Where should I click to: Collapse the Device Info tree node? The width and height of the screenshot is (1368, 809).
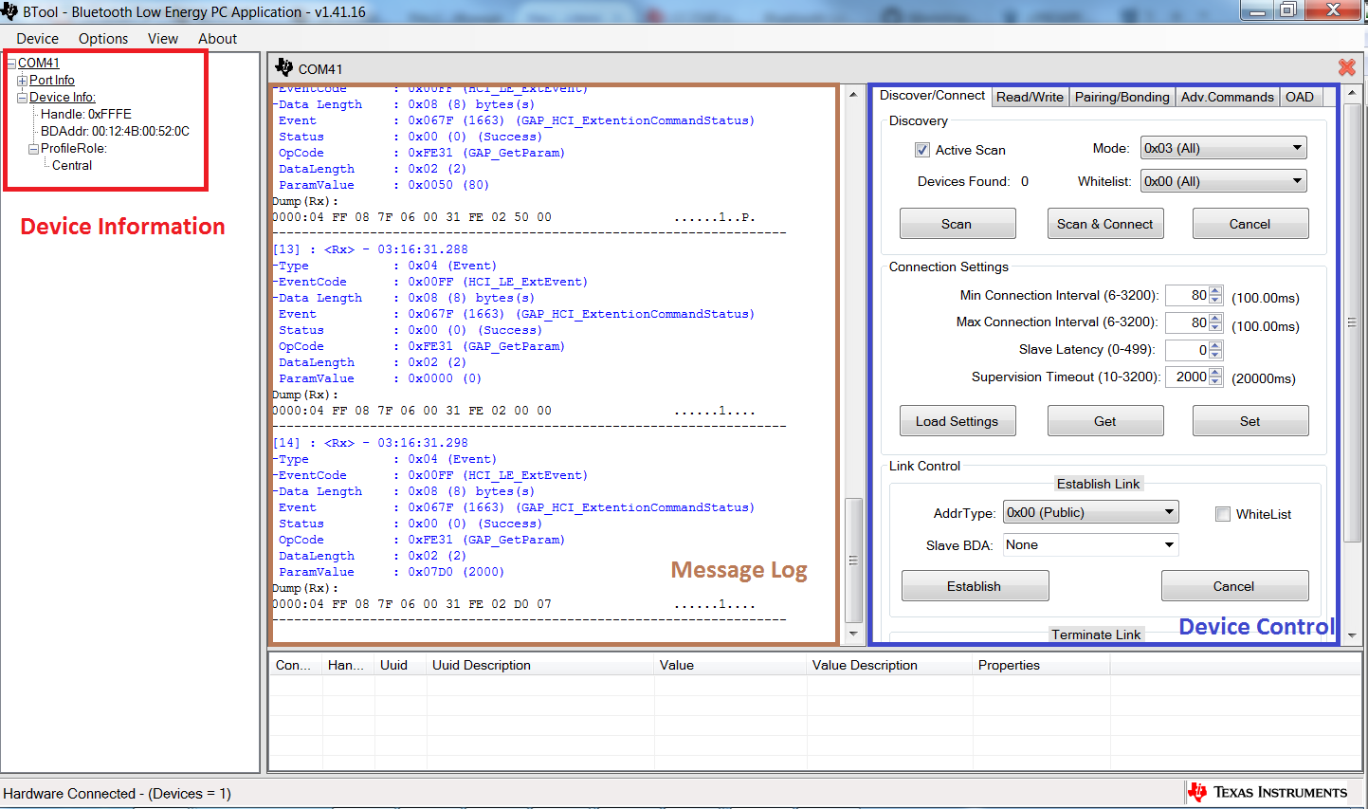(x=22, y=98)
